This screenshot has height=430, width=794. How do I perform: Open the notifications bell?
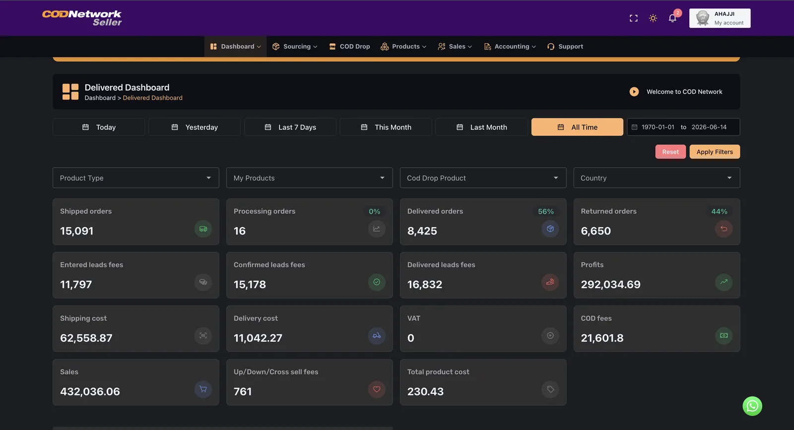672,18
